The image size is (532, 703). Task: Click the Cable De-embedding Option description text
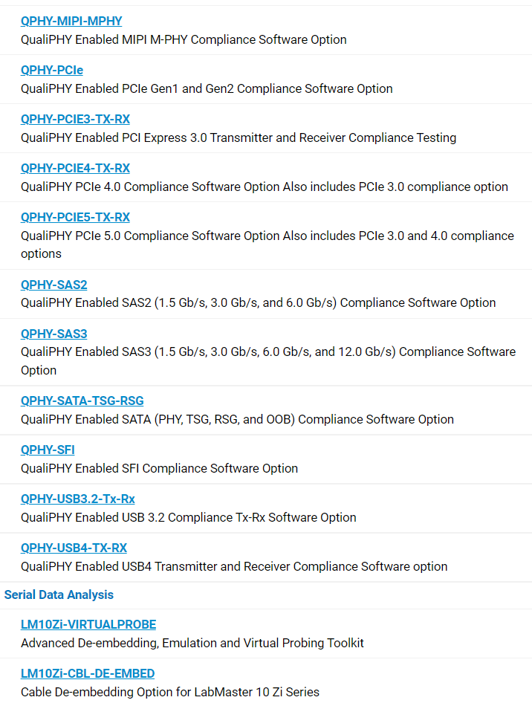(170, 693)
